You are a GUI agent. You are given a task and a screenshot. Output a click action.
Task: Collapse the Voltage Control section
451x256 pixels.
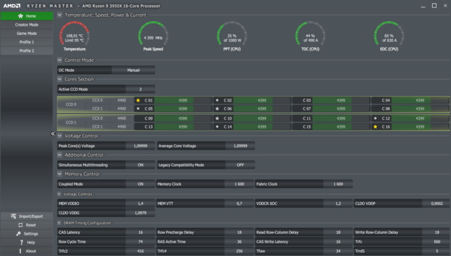click(59, 136)
